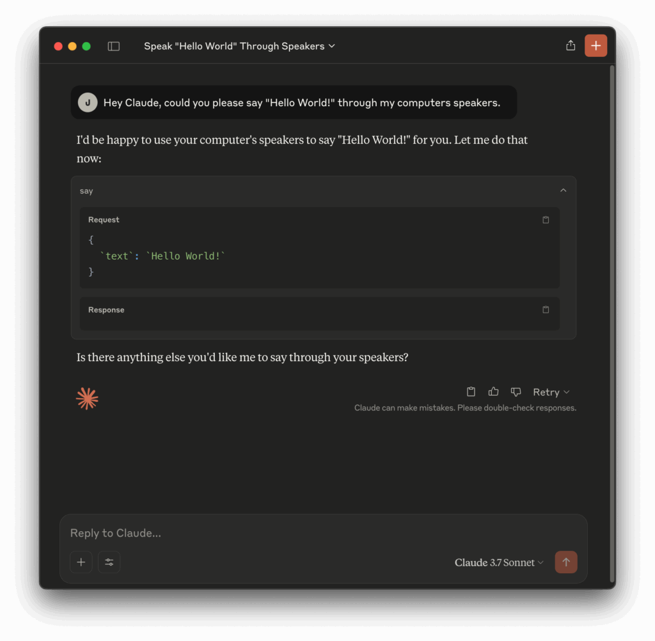The image size is (655, 641).
Task: Click the attach plus button in composer
Action: pos(81,562)
